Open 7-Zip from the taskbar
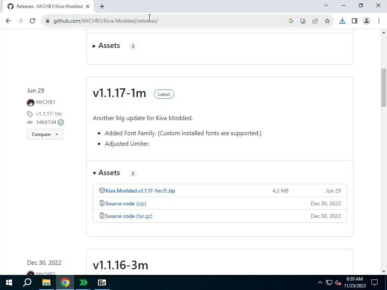 click(x=102, y=282)
